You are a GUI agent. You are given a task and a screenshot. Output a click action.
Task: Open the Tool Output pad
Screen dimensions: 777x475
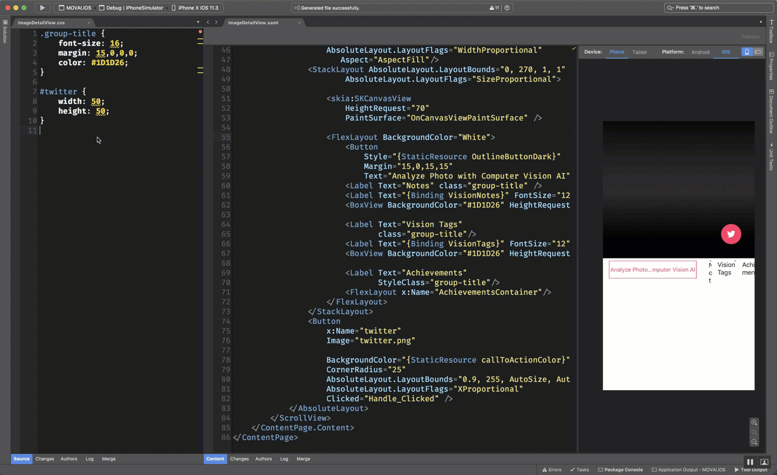pyautogui.click(x=750, y=470)
